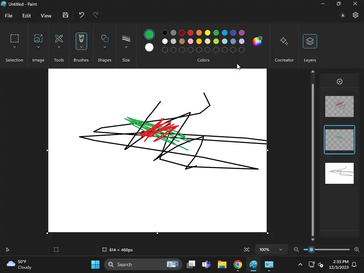364x273 pixels.
Task: Launch the Cocreator tool
Action: tap(284, 41)
